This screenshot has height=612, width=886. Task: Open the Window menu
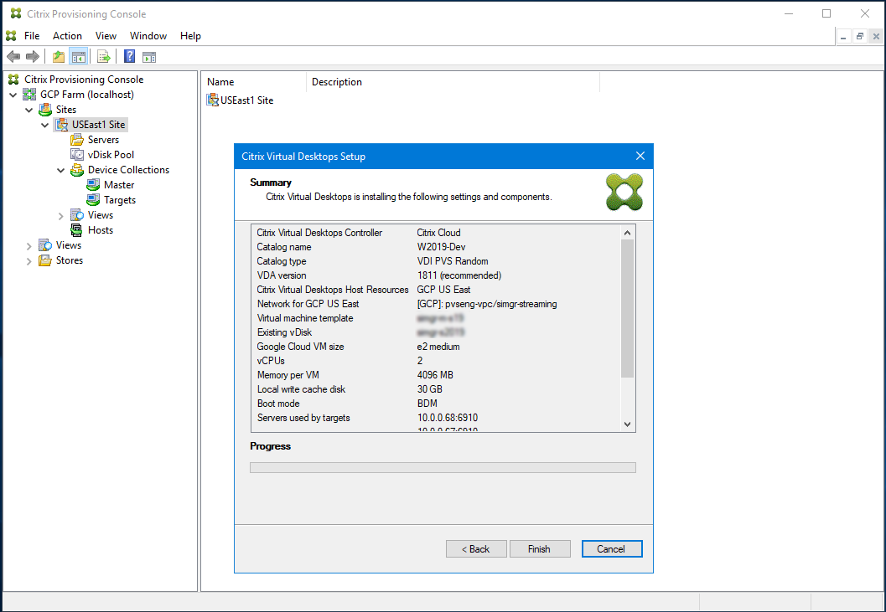click(x=148, y=35)
